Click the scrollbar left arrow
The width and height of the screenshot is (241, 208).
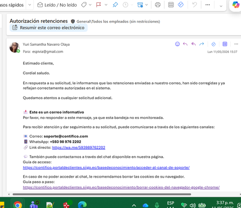(9, 194)
